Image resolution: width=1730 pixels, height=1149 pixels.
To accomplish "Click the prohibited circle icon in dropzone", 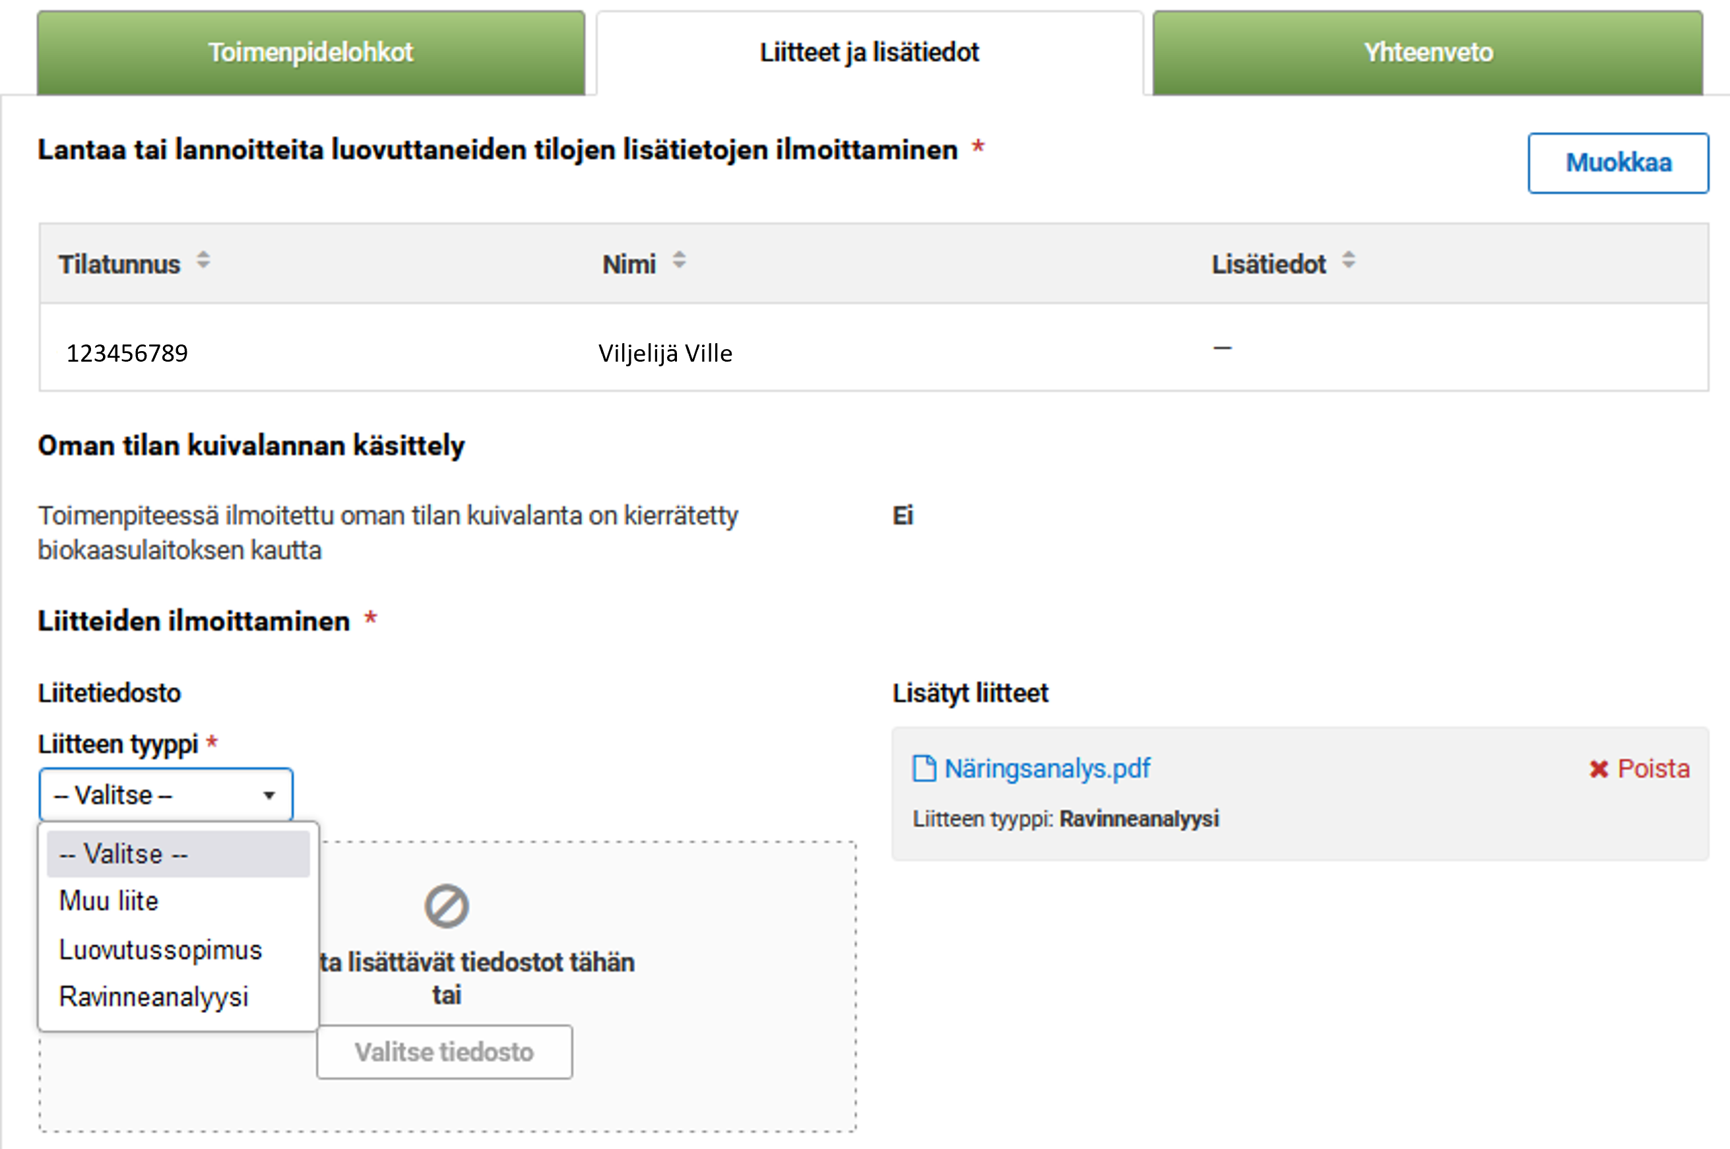I will [446, 906].
